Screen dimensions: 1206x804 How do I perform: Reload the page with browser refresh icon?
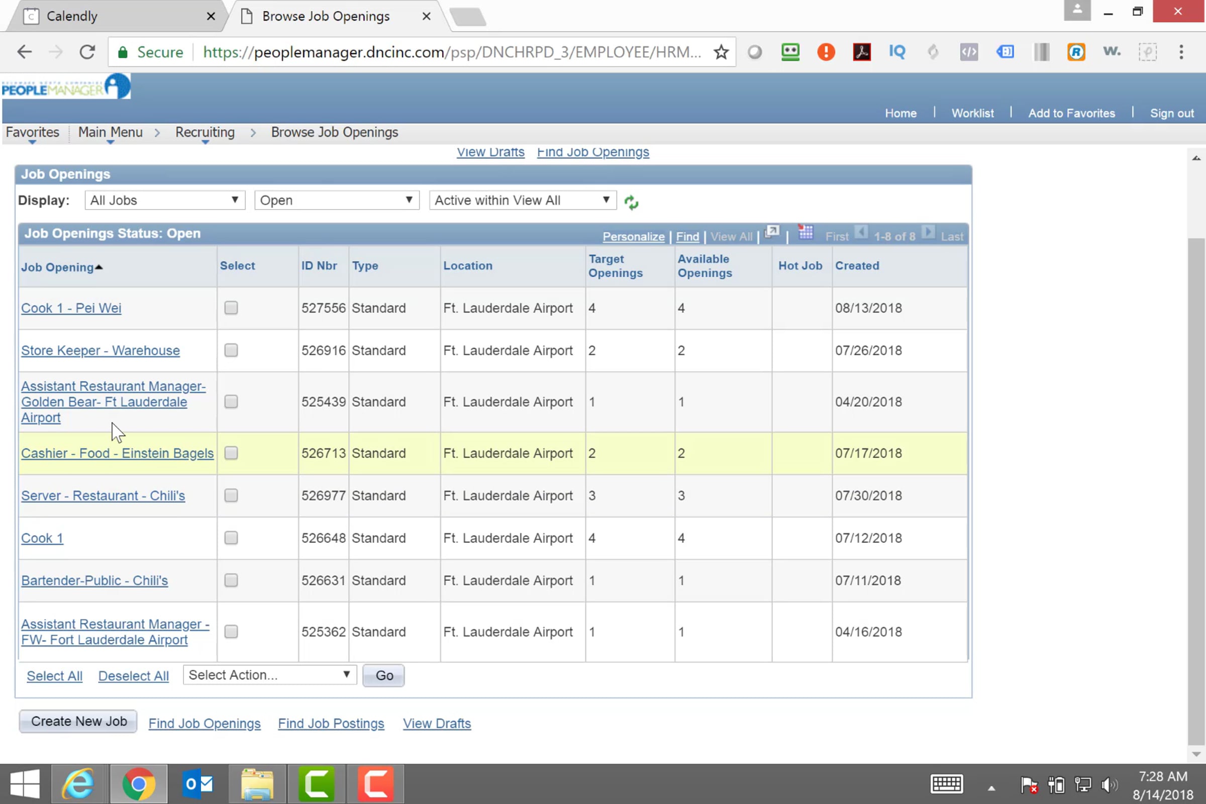(87, 52)
